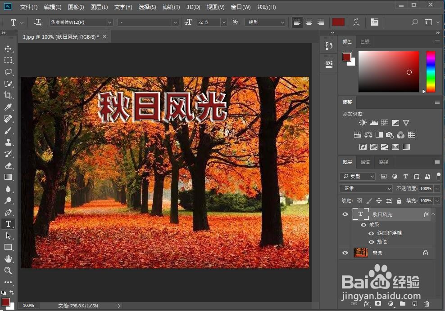Image resolution: width=445 pixels, height=311 pixels.
Task: Select the Zoom tool
Action: tap(9, 271)
